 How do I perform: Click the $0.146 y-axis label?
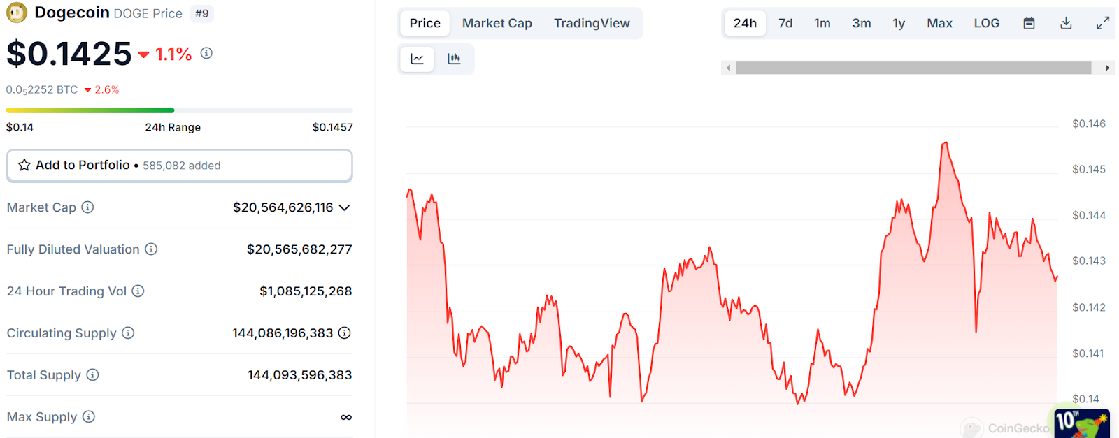click(1089, 124)
